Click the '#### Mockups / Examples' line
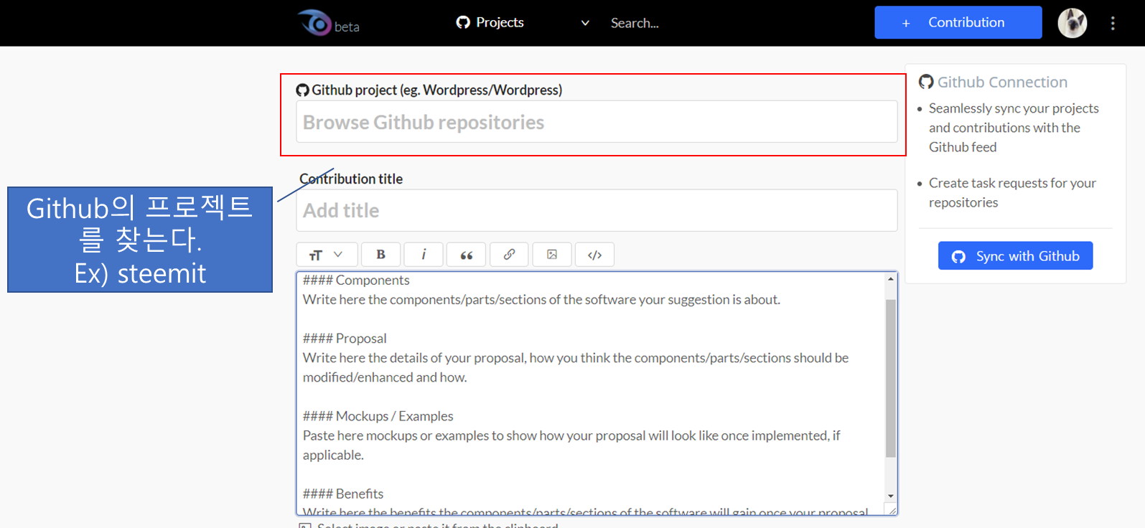This screenshot has height=528, width=1145. (x=378, y=416)
